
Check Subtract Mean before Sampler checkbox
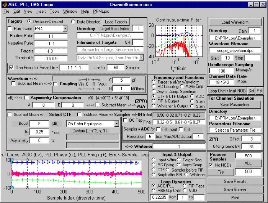pyautogui.click(x=79, y=114)
